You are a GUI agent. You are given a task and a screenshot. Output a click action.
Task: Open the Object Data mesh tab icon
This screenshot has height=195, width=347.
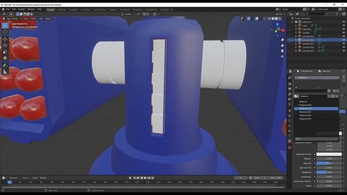point(290,136)
